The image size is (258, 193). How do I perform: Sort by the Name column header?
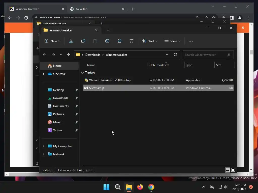coord(91,65)
